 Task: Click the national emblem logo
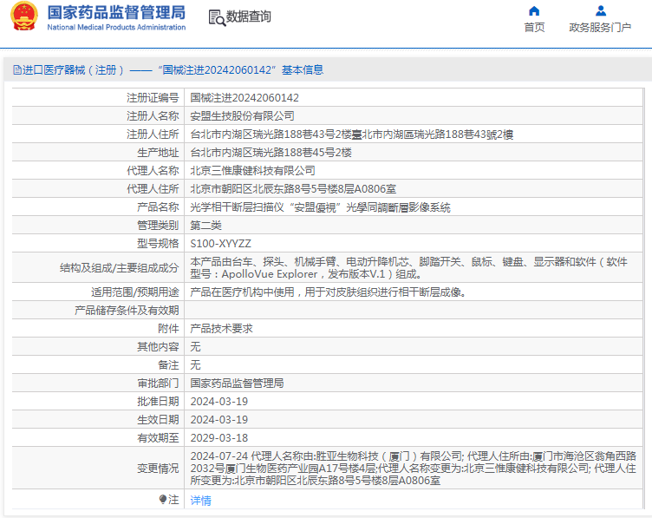click(x=23, y=17)
